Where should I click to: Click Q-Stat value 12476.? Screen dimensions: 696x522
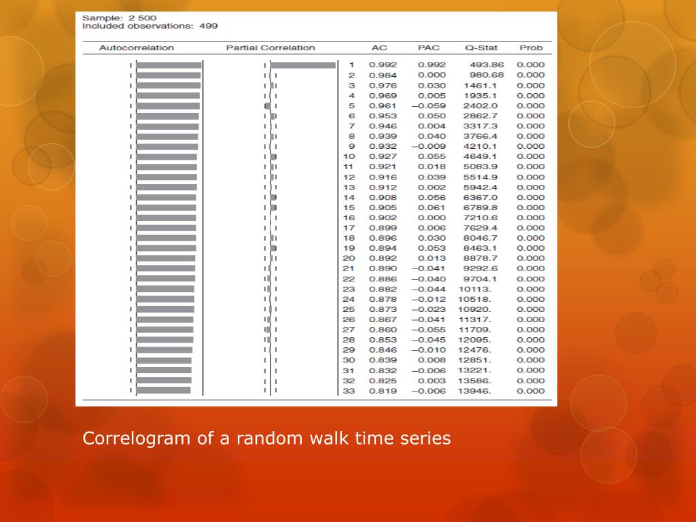[x=474, y=350]
